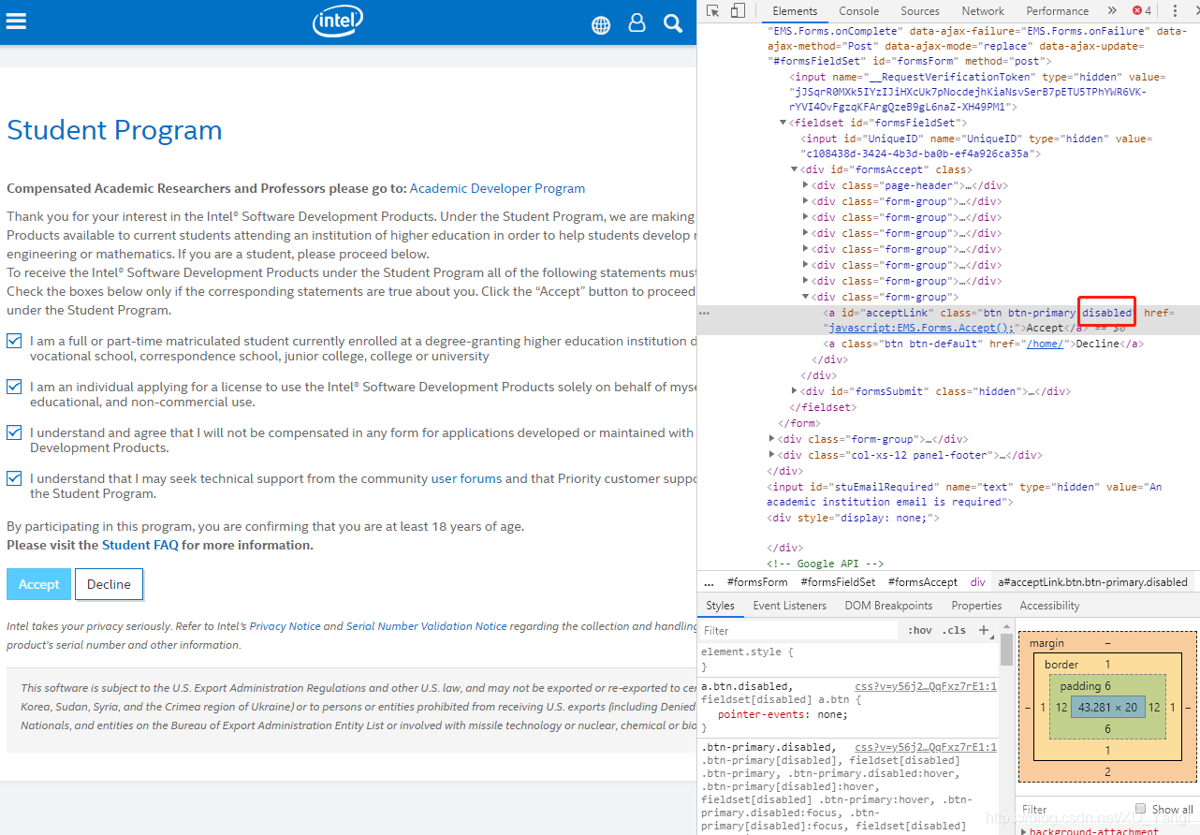The width and height of the screenshot is (1200, 835).
Task: Open the site search magnifier
Action: 673,22
